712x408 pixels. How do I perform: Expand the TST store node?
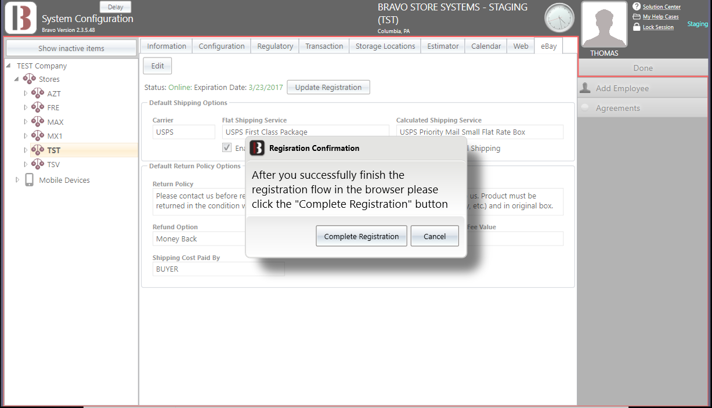tap(26, 150)
